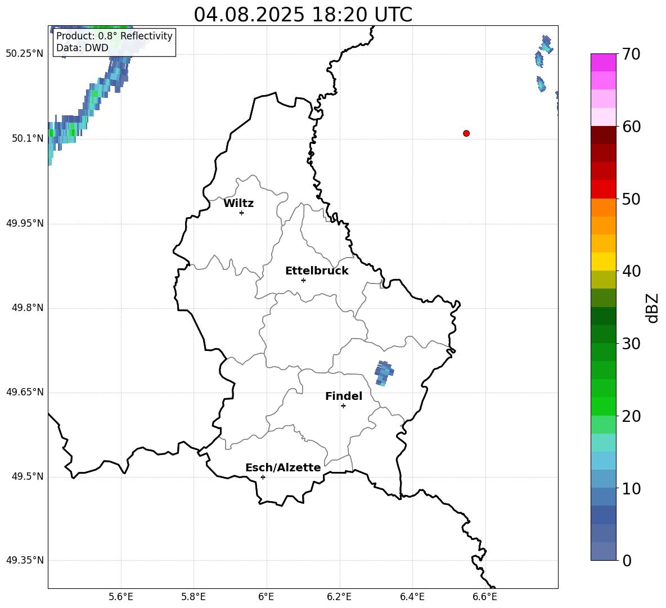Click the 6.2°E longitude label
This screenshot has width=666, height=608.
pos(339,597)
